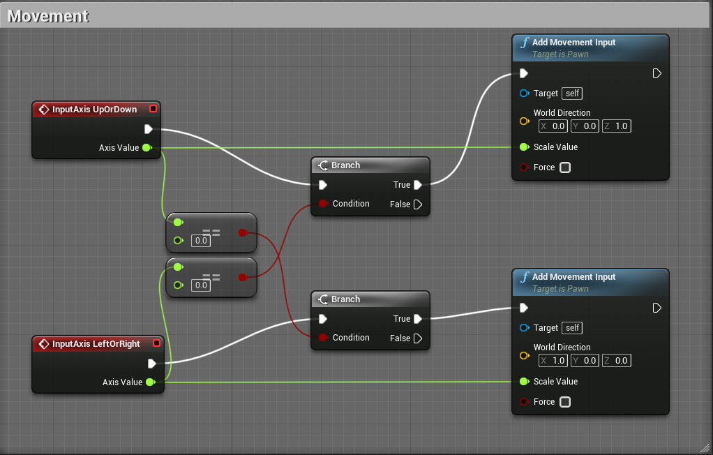Click the red indicator on InputAxis UpOrDown node
The width and height of the screenshot is (713, 455).
click(x=156, y=109)
